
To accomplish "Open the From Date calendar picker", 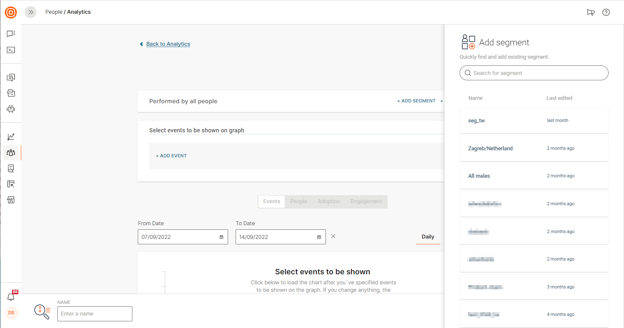I will [x=221, y=237].
